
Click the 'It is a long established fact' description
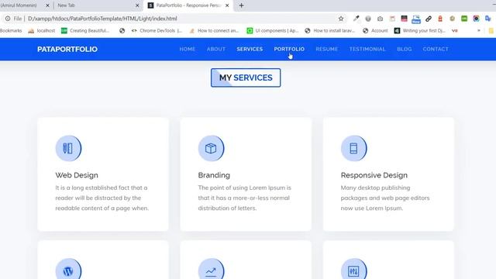(x=102, y=198)
